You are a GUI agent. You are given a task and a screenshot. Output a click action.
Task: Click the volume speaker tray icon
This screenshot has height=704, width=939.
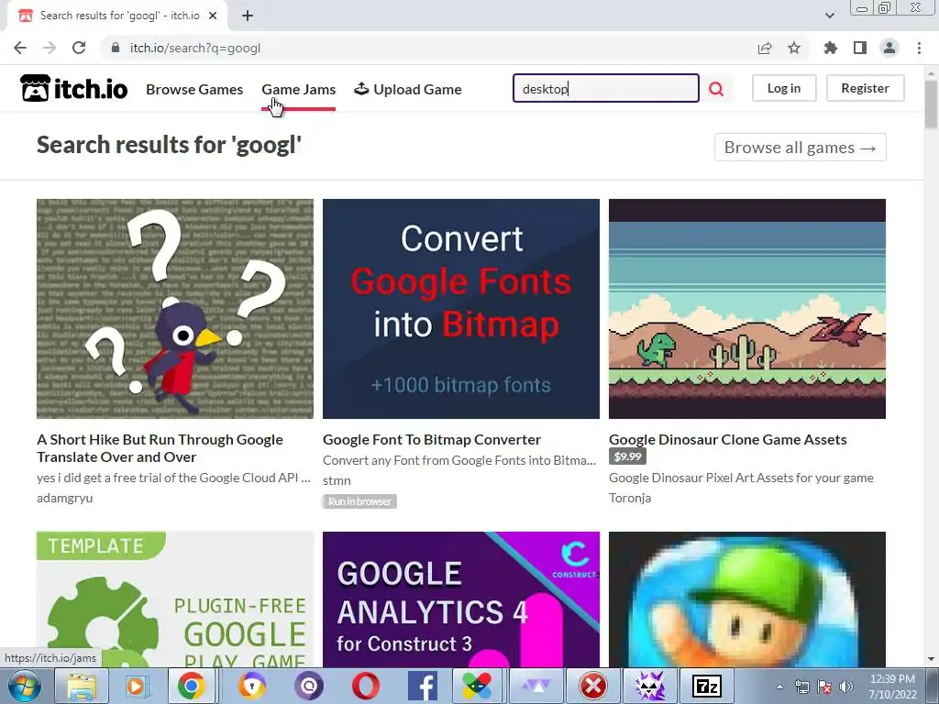pyautogui.click(x=846, y=687)
